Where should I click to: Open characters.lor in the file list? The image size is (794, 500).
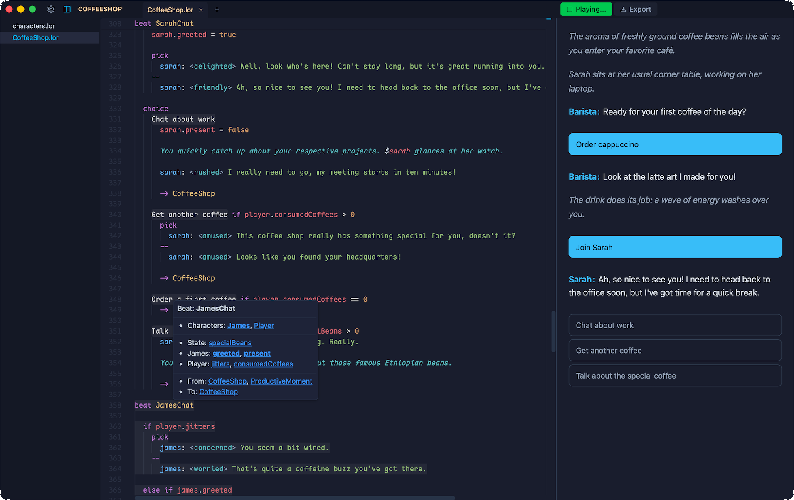[x=34, y=26]
